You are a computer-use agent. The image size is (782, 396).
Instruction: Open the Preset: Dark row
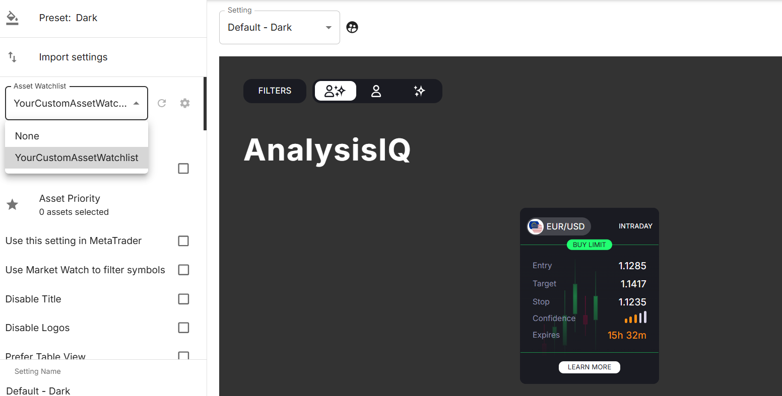[103, 18]
